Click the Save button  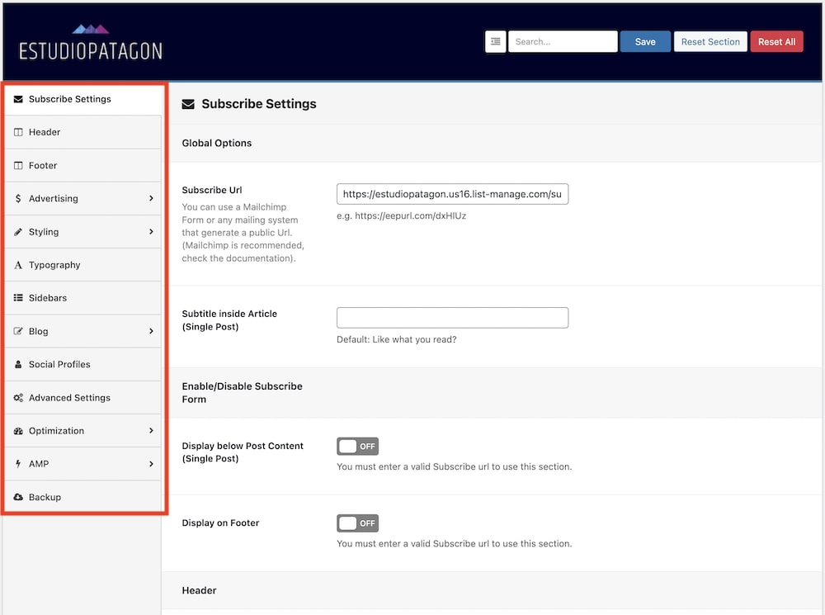645,40
